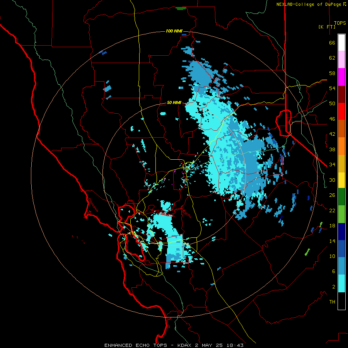Click the legend value "38"
348x348 pixels.
(332, 149)
